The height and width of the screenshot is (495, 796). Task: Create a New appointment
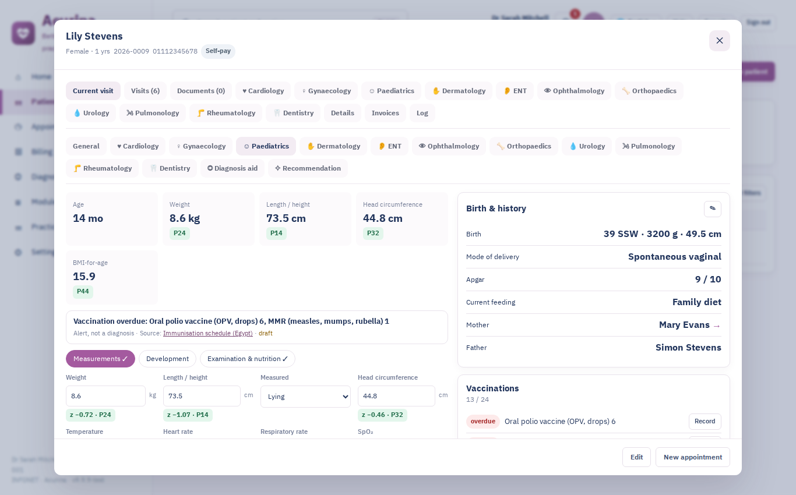pos(693,457)
